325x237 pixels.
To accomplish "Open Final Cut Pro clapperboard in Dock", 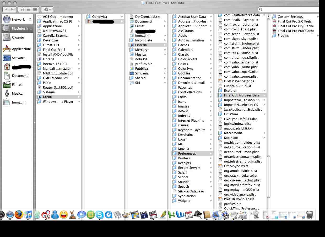I will click(153, 215).
